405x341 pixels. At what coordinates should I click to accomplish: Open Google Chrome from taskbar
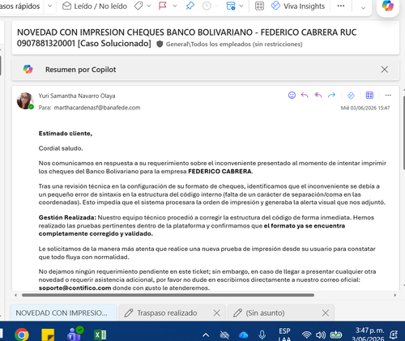coord(22,335)
